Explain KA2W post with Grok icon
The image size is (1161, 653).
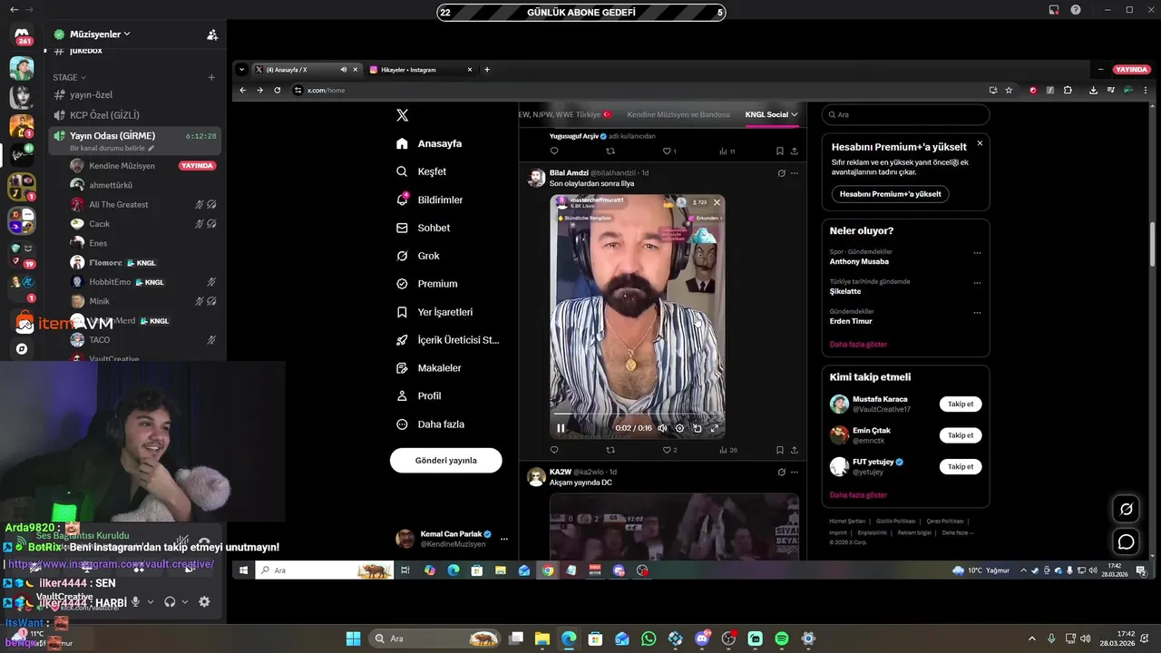pos(781,472)
